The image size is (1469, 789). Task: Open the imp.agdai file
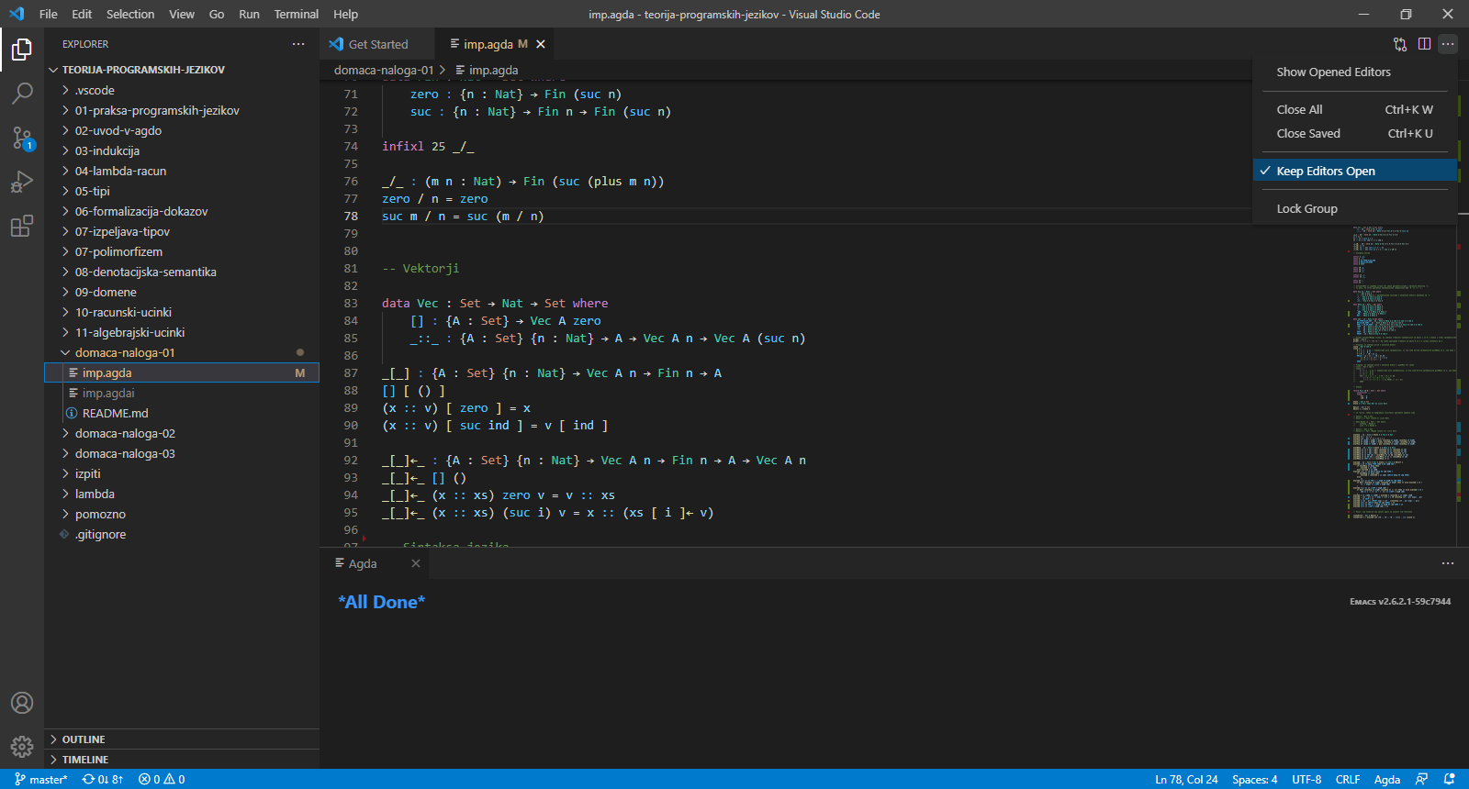[x=182, y=393]
